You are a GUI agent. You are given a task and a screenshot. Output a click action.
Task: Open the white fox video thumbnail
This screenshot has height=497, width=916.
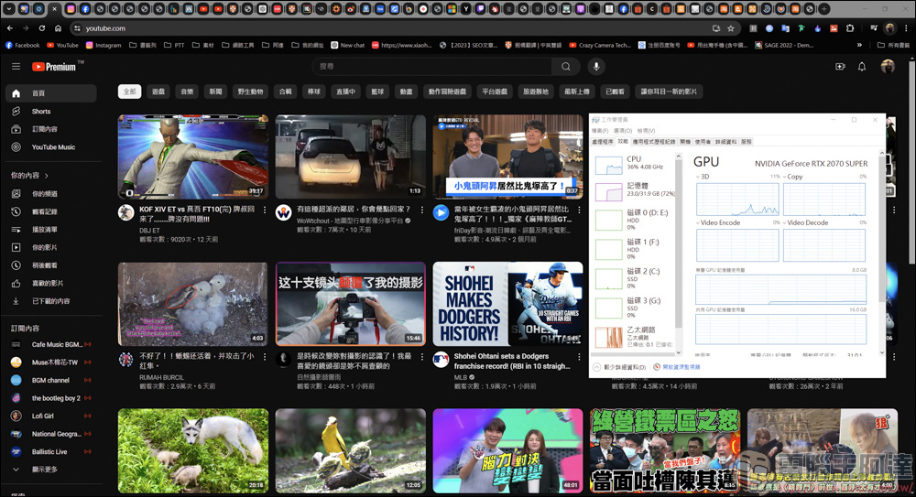193,451
